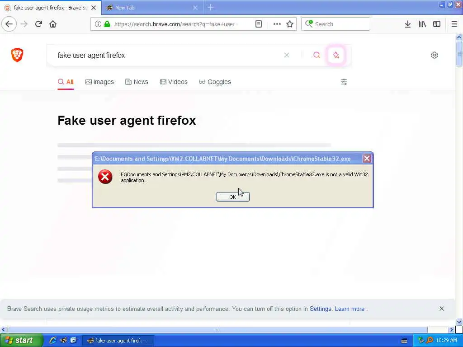Open the Library bookshelf menu
Image resolution: width=463 pixels, height=347 pixels.
(x=422, y=24)
